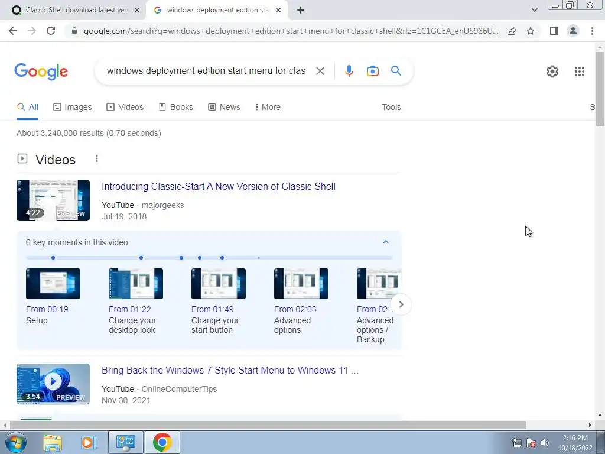Open Chrome profile avatar
This screenshot has width=605, height=454.
click(573, 31)
